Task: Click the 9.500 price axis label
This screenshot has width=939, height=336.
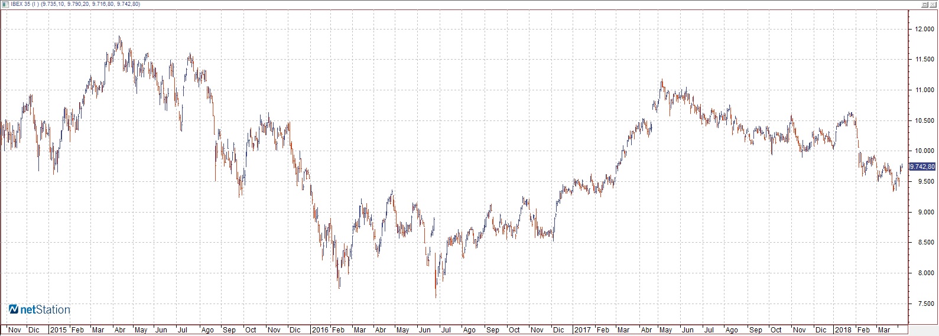Action: (925, 182)
